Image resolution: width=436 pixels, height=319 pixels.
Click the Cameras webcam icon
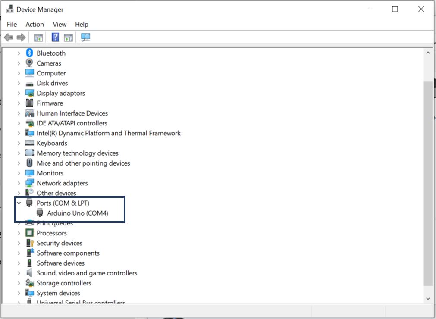[29, 63]
